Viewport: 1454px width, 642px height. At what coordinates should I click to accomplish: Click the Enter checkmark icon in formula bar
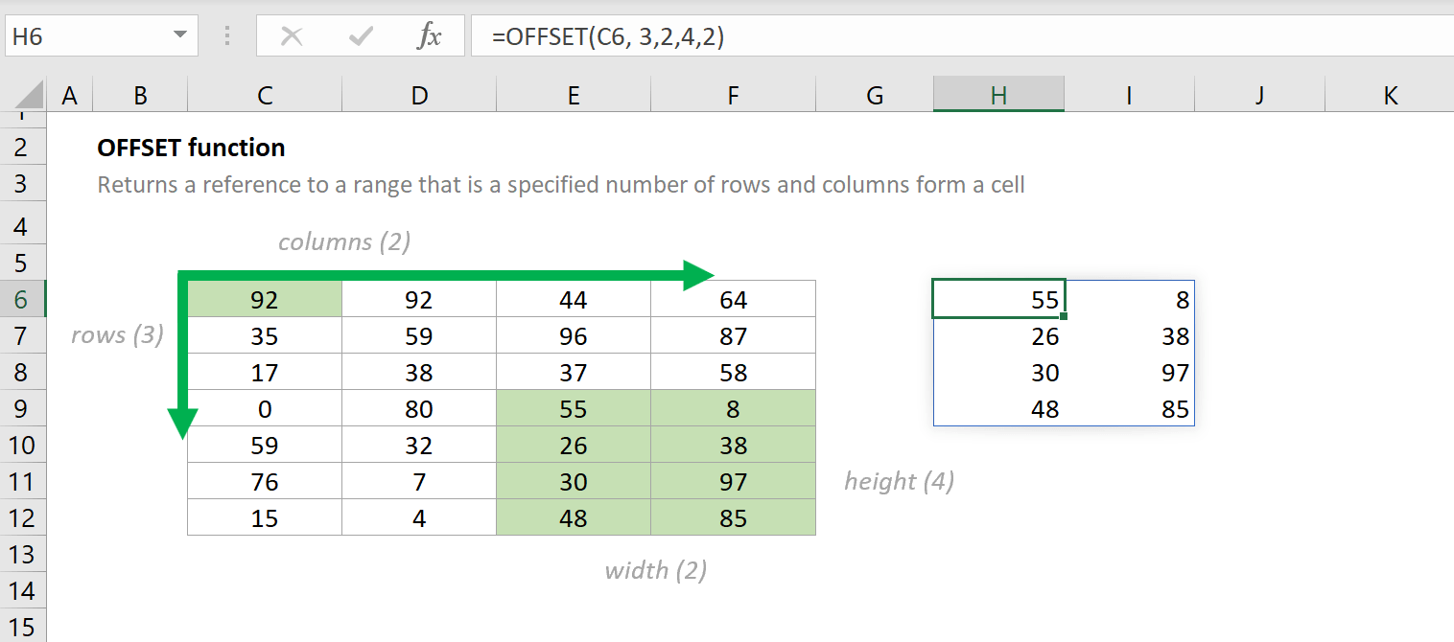click(x=362, y=36)
